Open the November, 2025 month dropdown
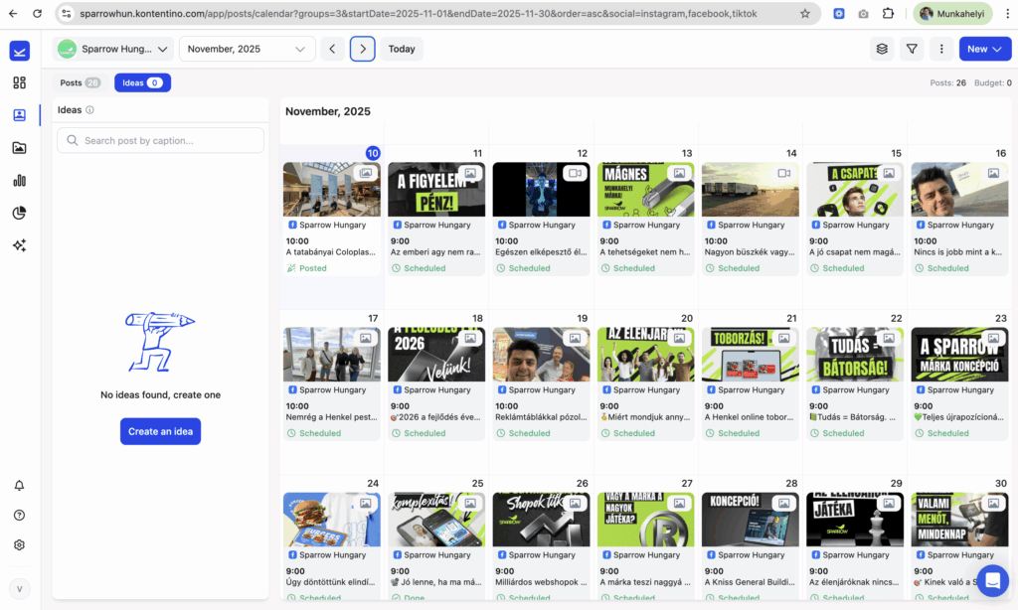1018x610 pixels. (247, 49)
